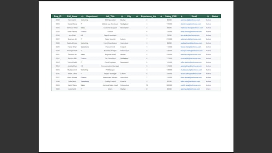This screenshot has height=153, width=272.
Task: Click 'Rawalpindi' city in Talha Sheikh's row
Action: pos(124,62)
